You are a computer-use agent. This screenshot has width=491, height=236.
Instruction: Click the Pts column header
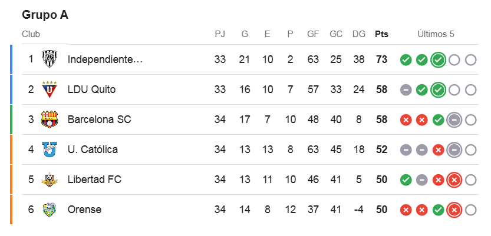point(381,34)
